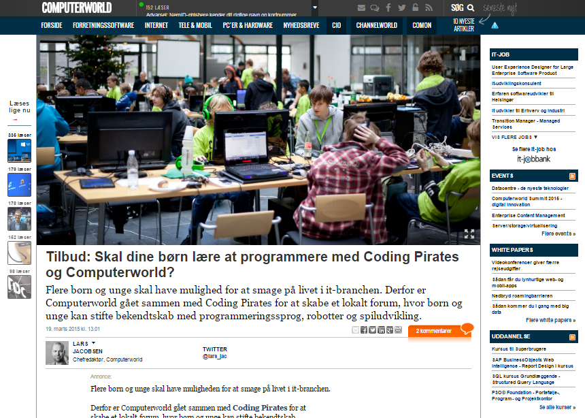Open the debate speech bubbles icon in header
This screenshot has height=418, width=585.
tap(375, 8)
